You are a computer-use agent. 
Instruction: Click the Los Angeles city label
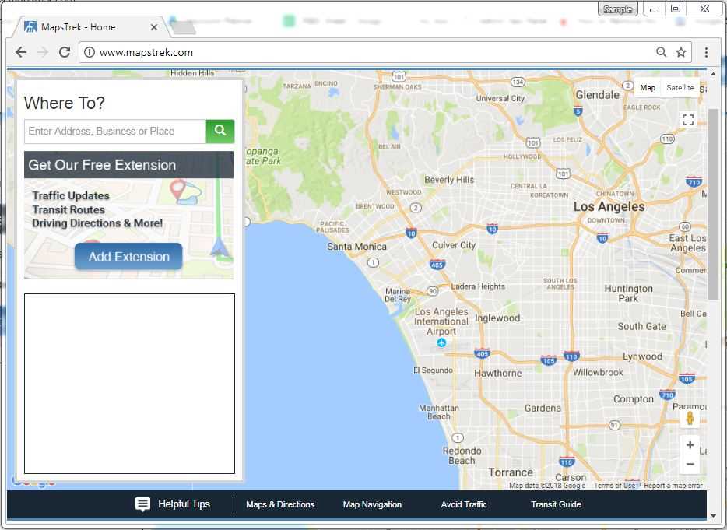click(609, 207)
